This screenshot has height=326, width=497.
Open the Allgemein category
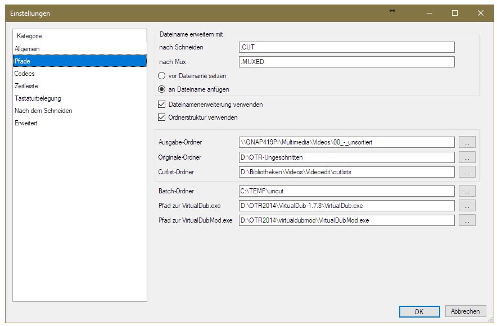click(x=27, y=49)
